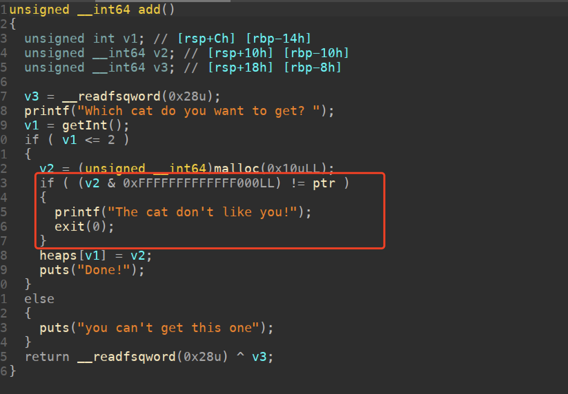Click the ptr variable in the comparison

tap(324, 183)
